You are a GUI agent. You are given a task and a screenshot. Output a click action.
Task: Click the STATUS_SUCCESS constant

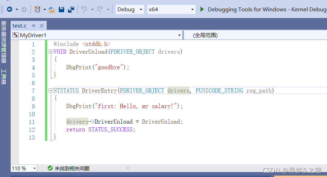(x=110, y=129)
